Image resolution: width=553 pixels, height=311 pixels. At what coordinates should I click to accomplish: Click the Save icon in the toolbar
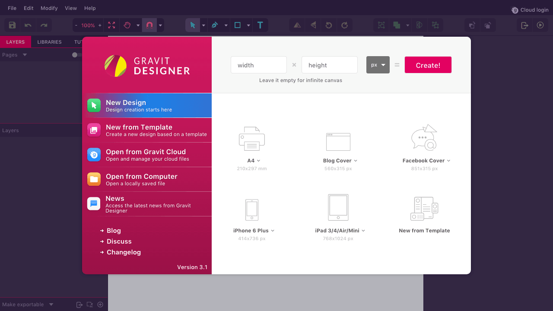pyautogui.click(x=12, y=25)
